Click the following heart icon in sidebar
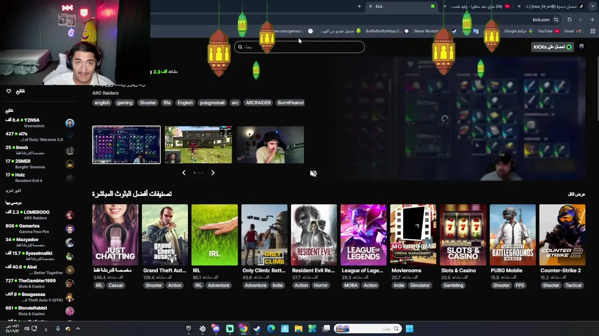The height and width of the screenshot is (336, 599). [x=8, y=91]
